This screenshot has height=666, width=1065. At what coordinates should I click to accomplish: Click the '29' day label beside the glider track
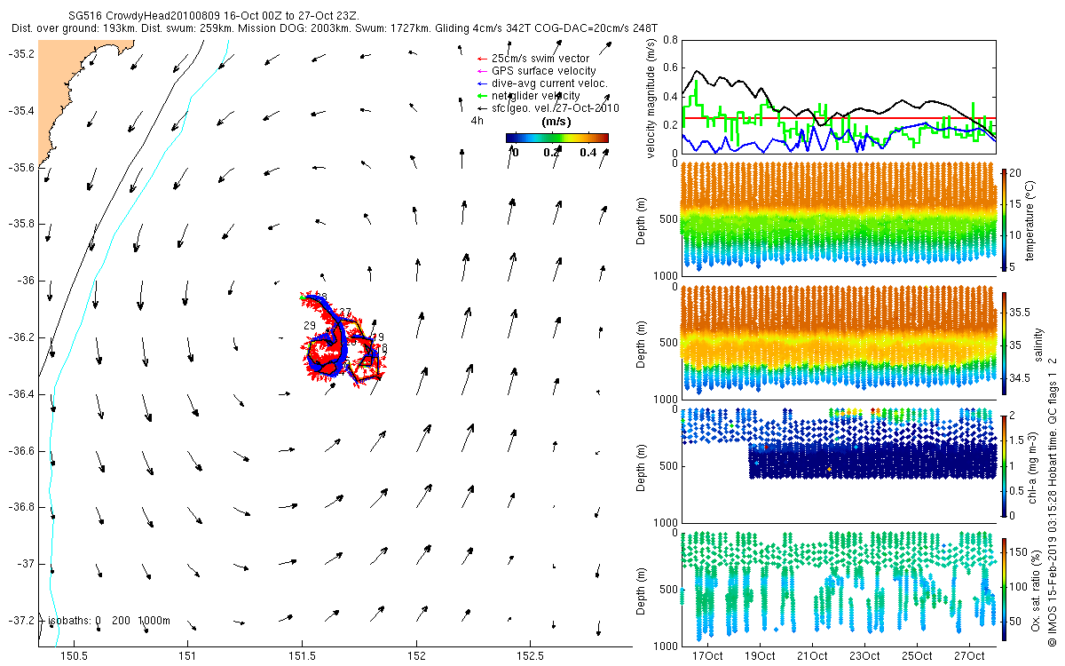coord(310,326)
